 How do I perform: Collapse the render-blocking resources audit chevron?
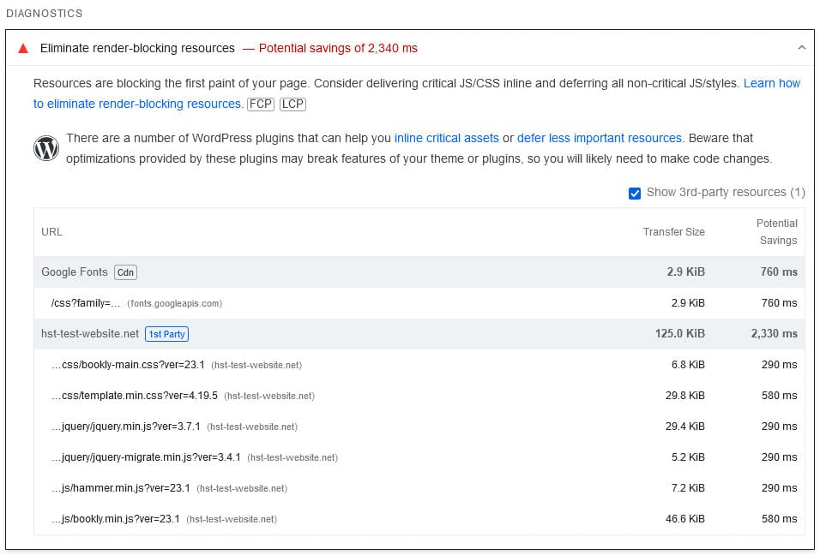pos(801,48)
